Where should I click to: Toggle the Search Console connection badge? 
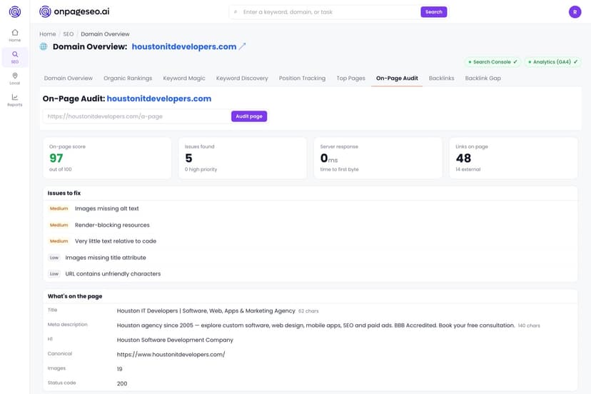click(492, 62)
